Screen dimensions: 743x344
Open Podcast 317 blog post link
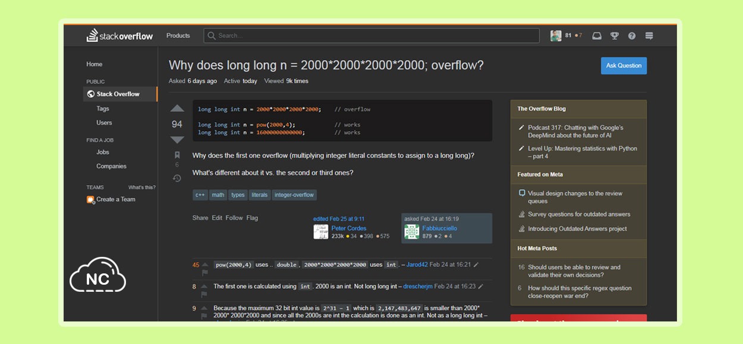pyautogui.click(x=575, y=131)
